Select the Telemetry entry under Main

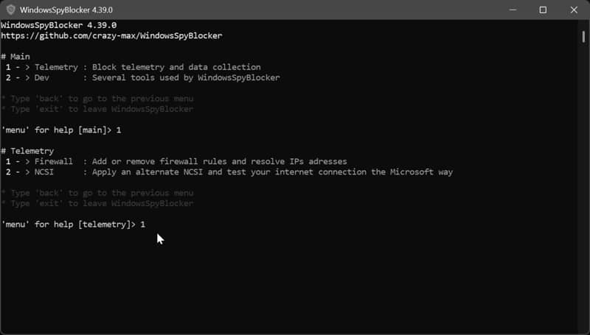pyautogui.click(x=55, y=67)
